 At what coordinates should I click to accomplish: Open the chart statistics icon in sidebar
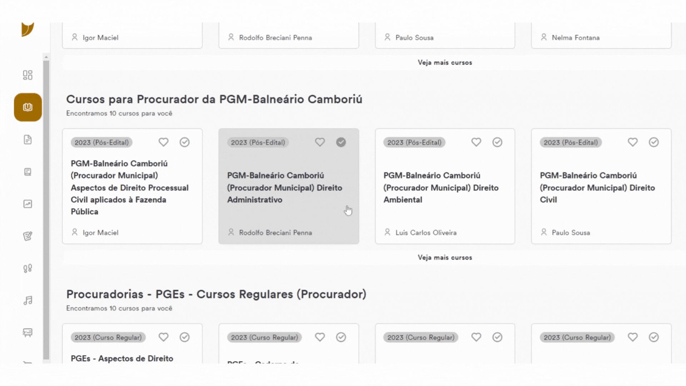[28, 204]
